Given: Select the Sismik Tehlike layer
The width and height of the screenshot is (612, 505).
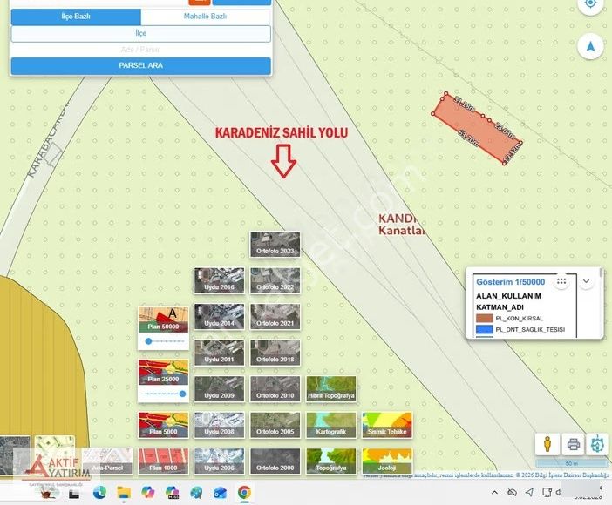Looking at the screenshot, I should 387,425.
